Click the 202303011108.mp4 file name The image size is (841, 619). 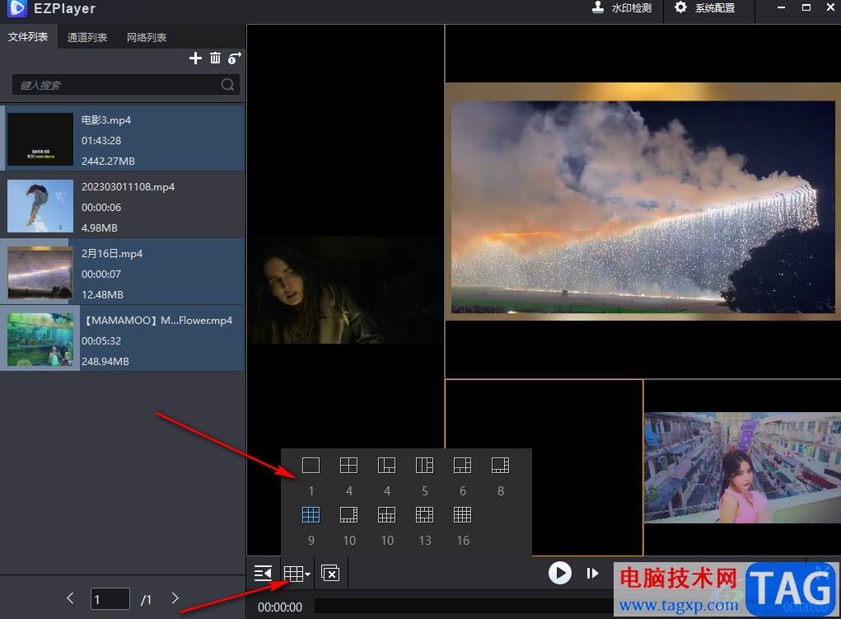[128, 187]
